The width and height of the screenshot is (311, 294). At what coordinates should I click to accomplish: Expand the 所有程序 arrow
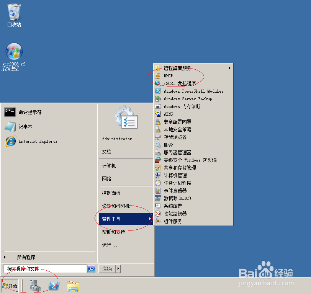point(5,257)
